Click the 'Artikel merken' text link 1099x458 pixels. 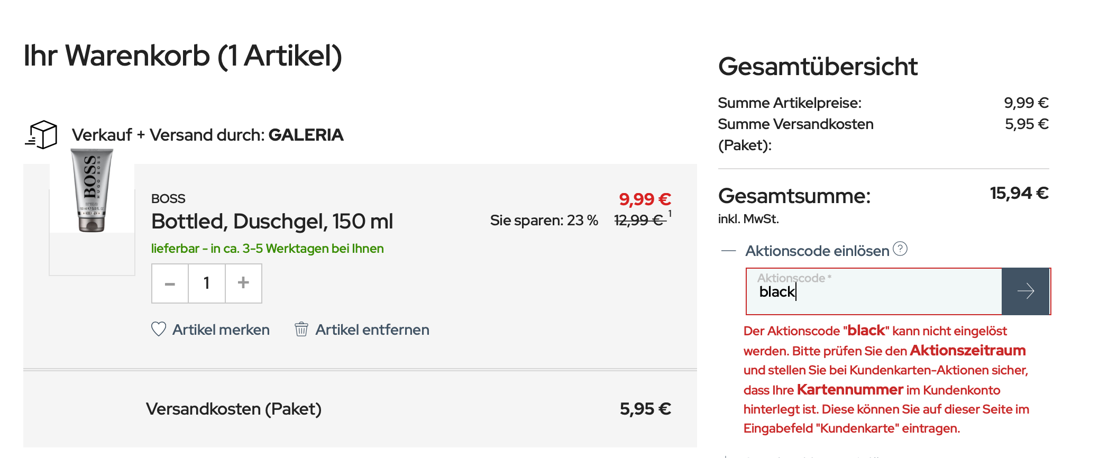221,329
